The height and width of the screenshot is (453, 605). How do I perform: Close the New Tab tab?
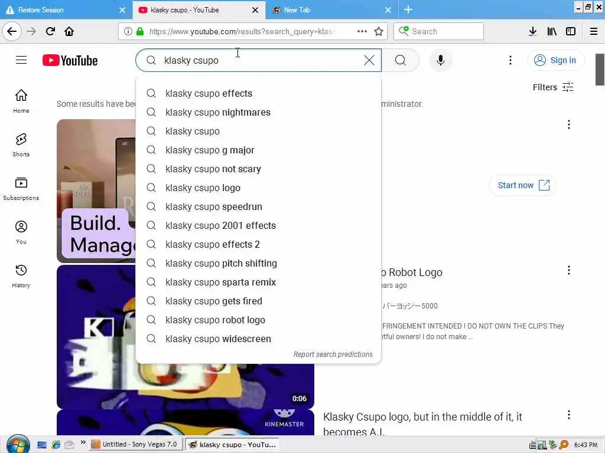click(x=388, y=10)
